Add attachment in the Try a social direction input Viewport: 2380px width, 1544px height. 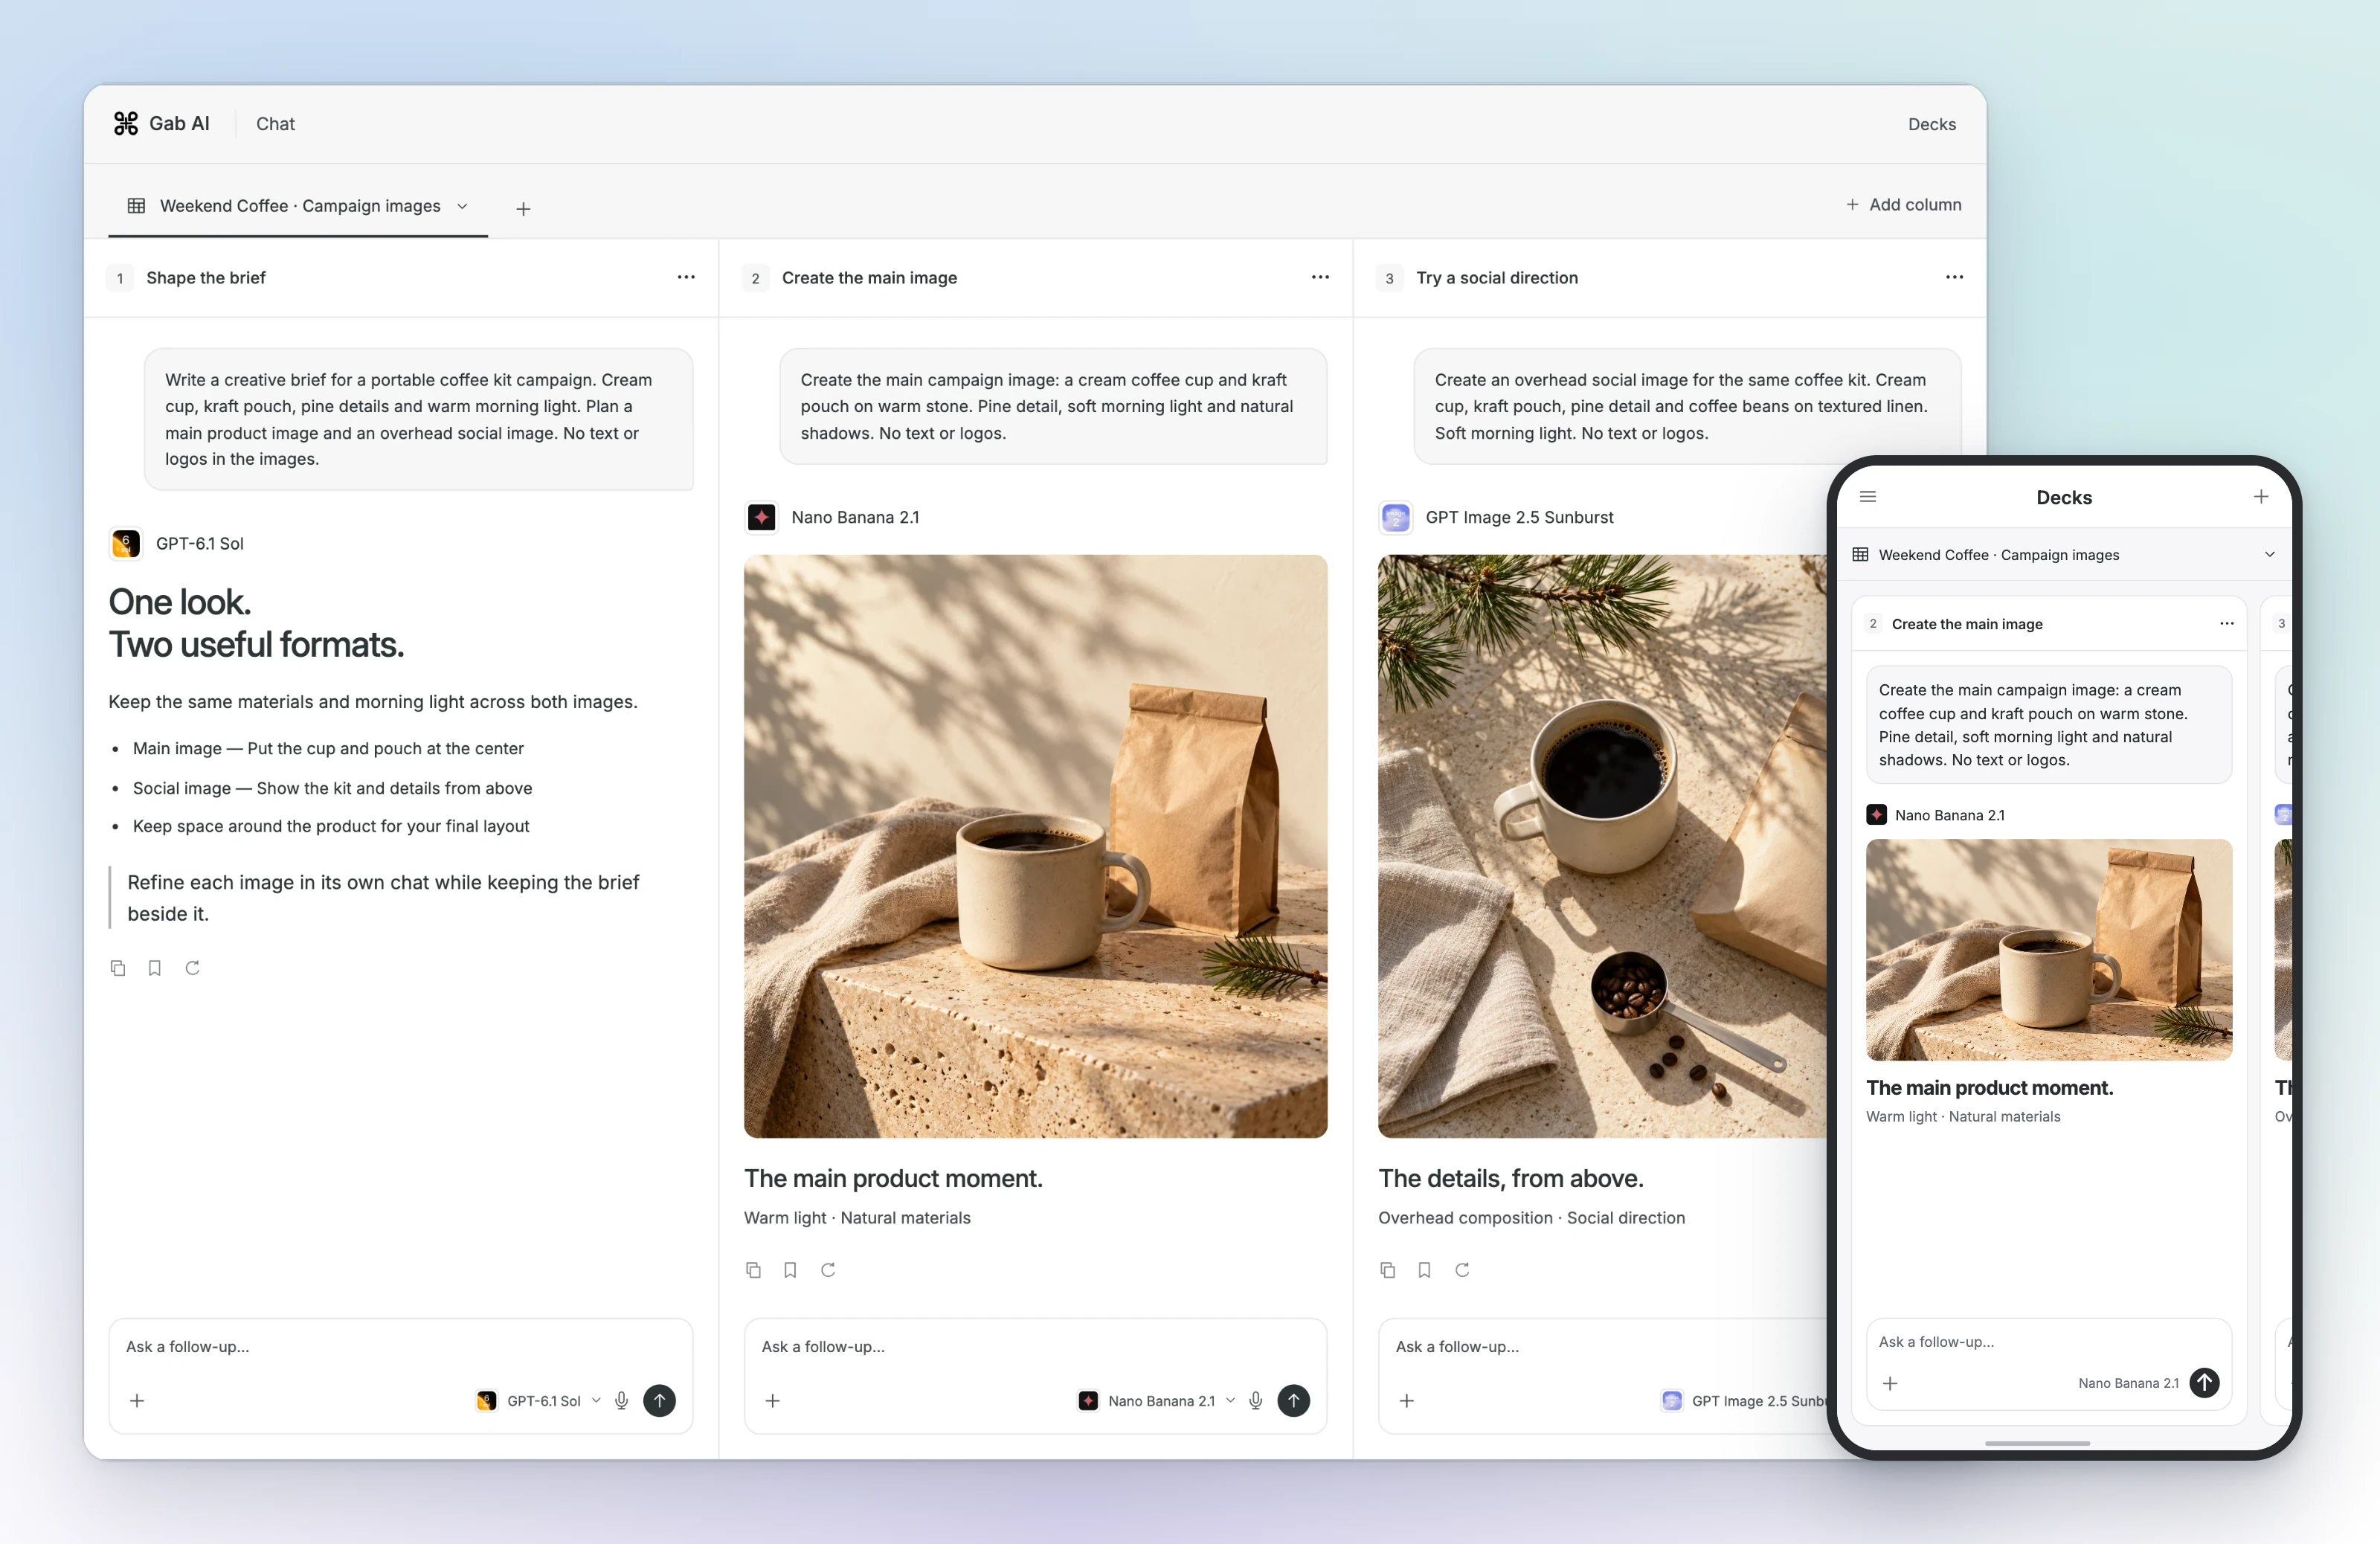pyautogui.click(x=1406, y=1400)
